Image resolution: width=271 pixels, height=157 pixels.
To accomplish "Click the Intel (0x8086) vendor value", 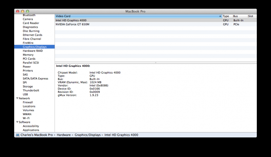I will (x=99, y=85).
